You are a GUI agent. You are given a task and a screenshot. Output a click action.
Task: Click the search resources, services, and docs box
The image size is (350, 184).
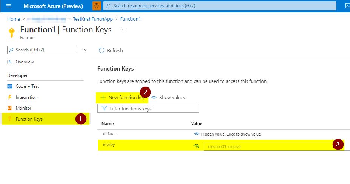(220, 6)
